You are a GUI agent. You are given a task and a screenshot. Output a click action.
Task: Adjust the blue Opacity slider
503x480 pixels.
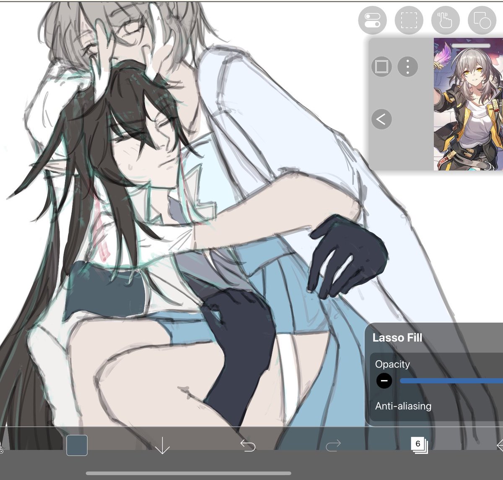[451, 381]
